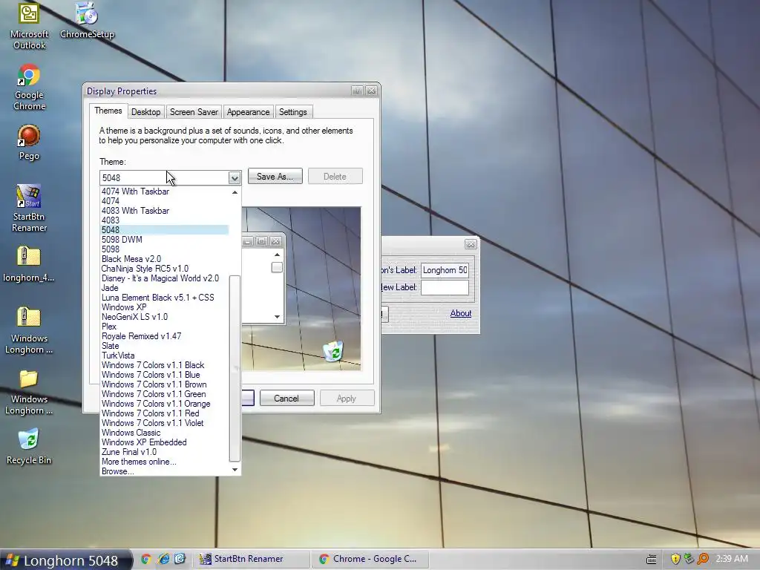Click the Recycle Bin in theme preview
The image size is (760, 570).
(x=333, y=351)
